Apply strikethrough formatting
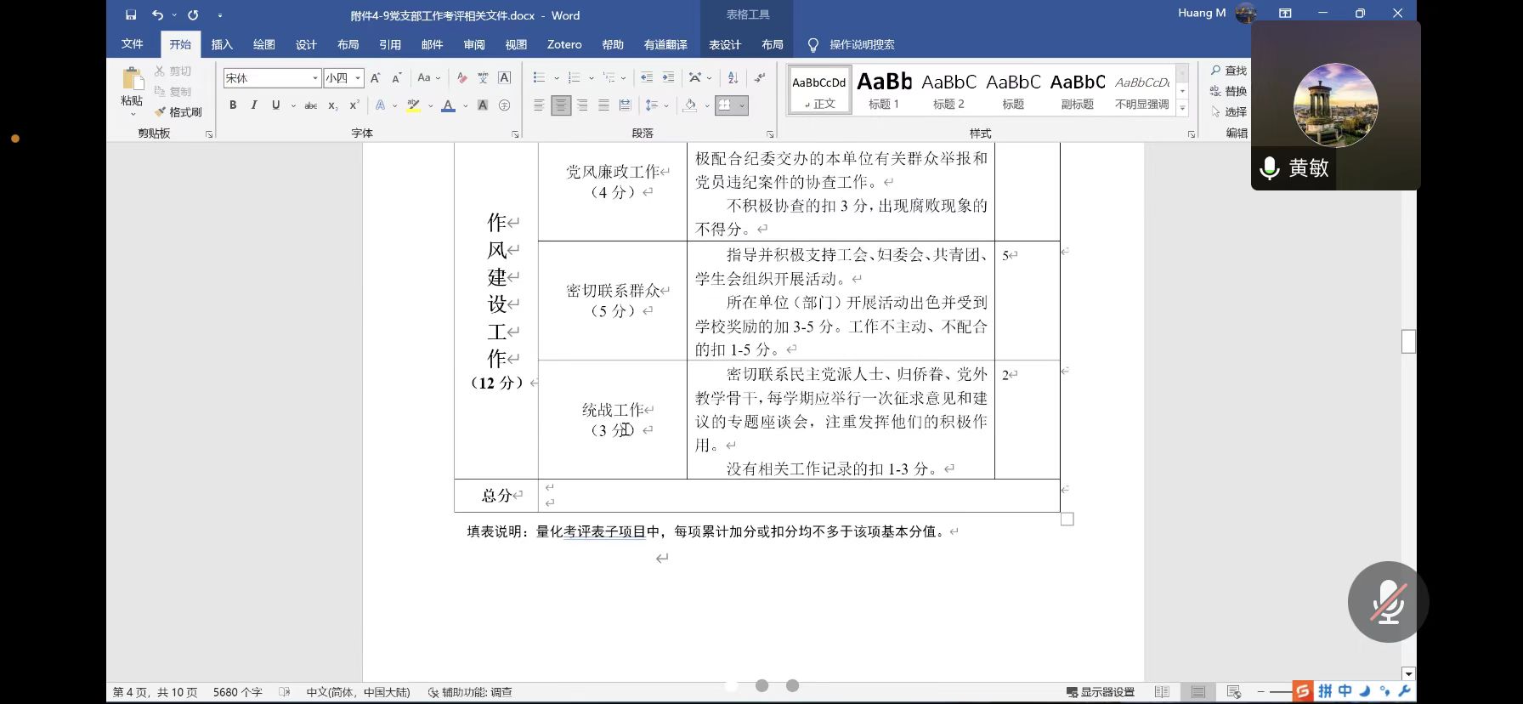 coord(311,105)
